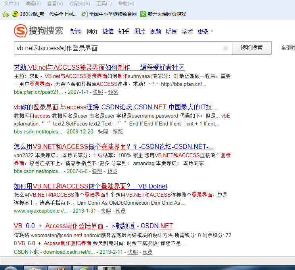The height and width of the screenshot is (270, 295).
Task: Switch to the 微信 search tab
Action: [108, 31]
